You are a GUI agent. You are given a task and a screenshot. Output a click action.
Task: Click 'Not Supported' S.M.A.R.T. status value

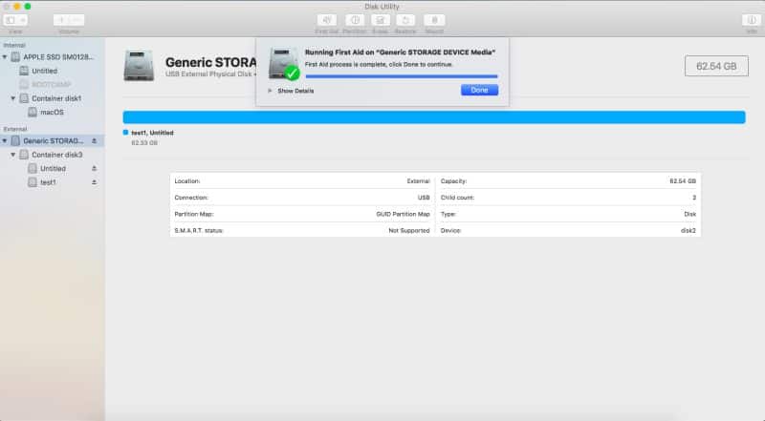(409, 230)
